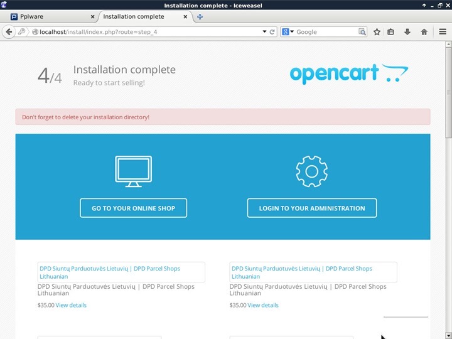
Task: Click GO TO YOUR ONLINE SHOP button
Action: click(134, 208)
